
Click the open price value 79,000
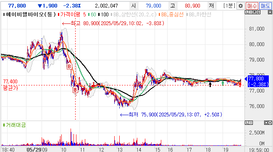[154, 6]
